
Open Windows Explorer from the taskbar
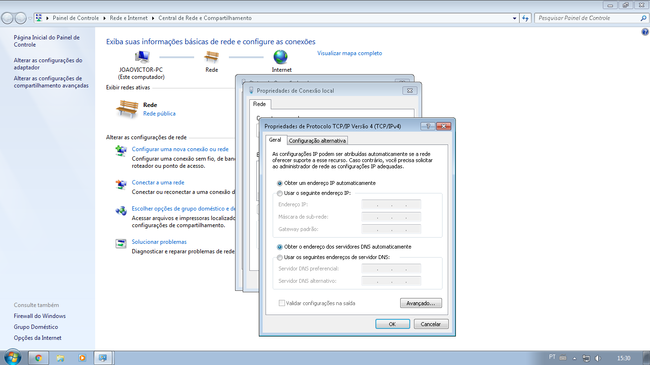pos(60,358)
